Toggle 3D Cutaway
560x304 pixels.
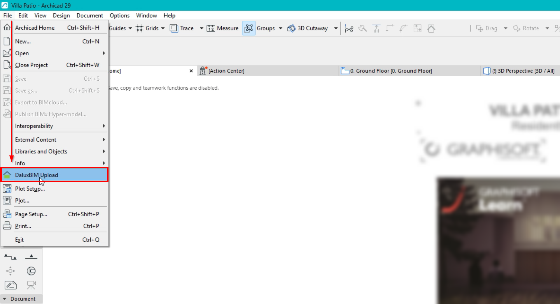tap(308, 28)
